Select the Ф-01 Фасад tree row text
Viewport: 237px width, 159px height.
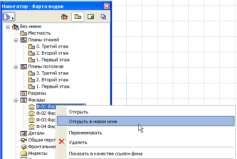coord(46,106)
